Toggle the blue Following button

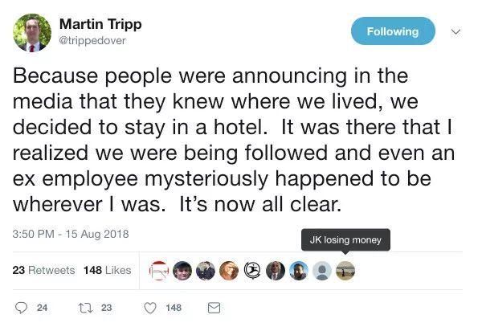point(393,31)
